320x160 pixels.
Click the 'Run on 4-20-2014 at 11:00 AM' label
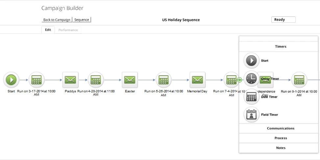(x=96, y=93)
